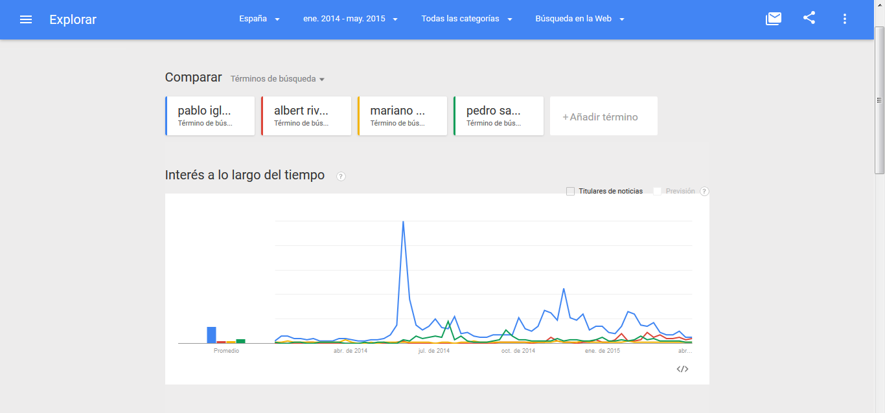This screenshot has width=885, height=413.
Task: Click the page vertical scrollbar
Action: click(x=879, y=100)
